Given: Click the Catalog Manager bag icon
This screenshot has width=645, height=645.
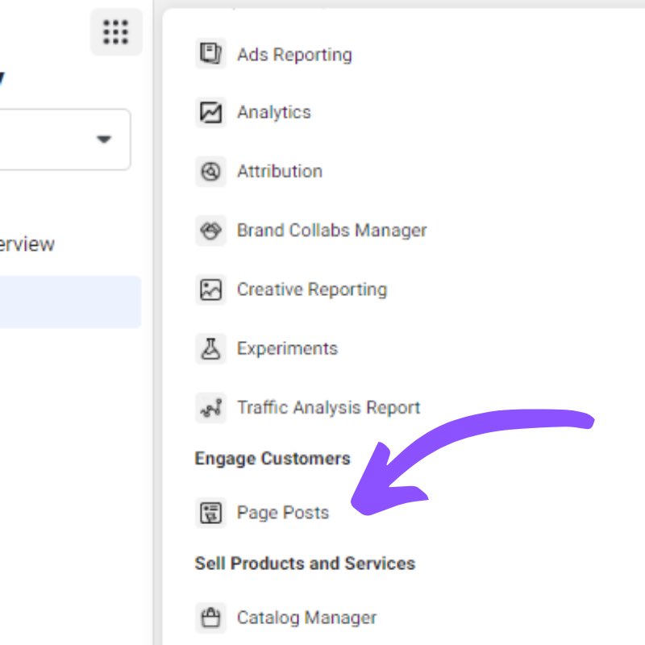Looking at the screenshot, I should tap(210, 618).
